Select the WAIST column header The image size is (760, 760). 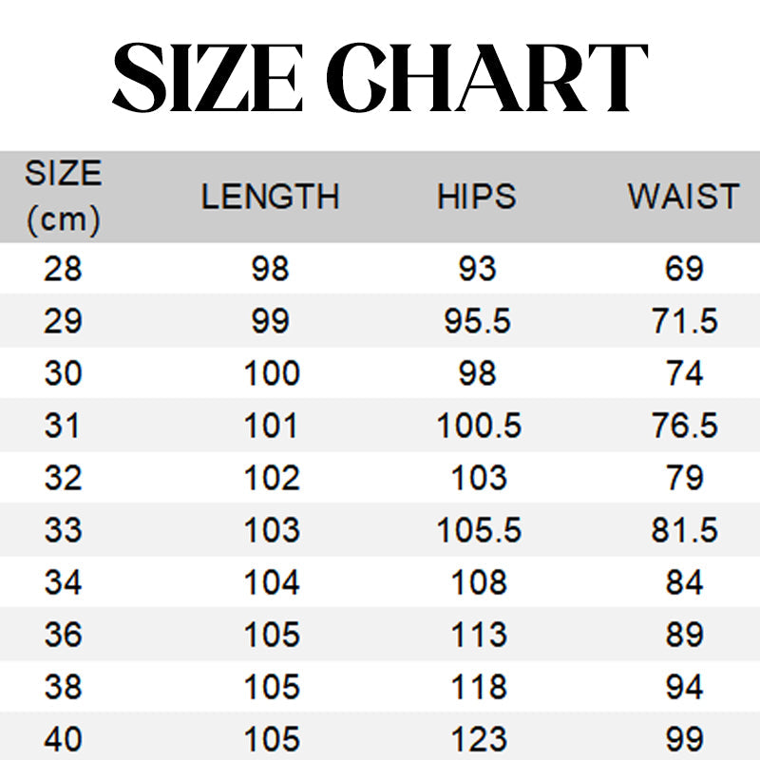pos(683,197)
